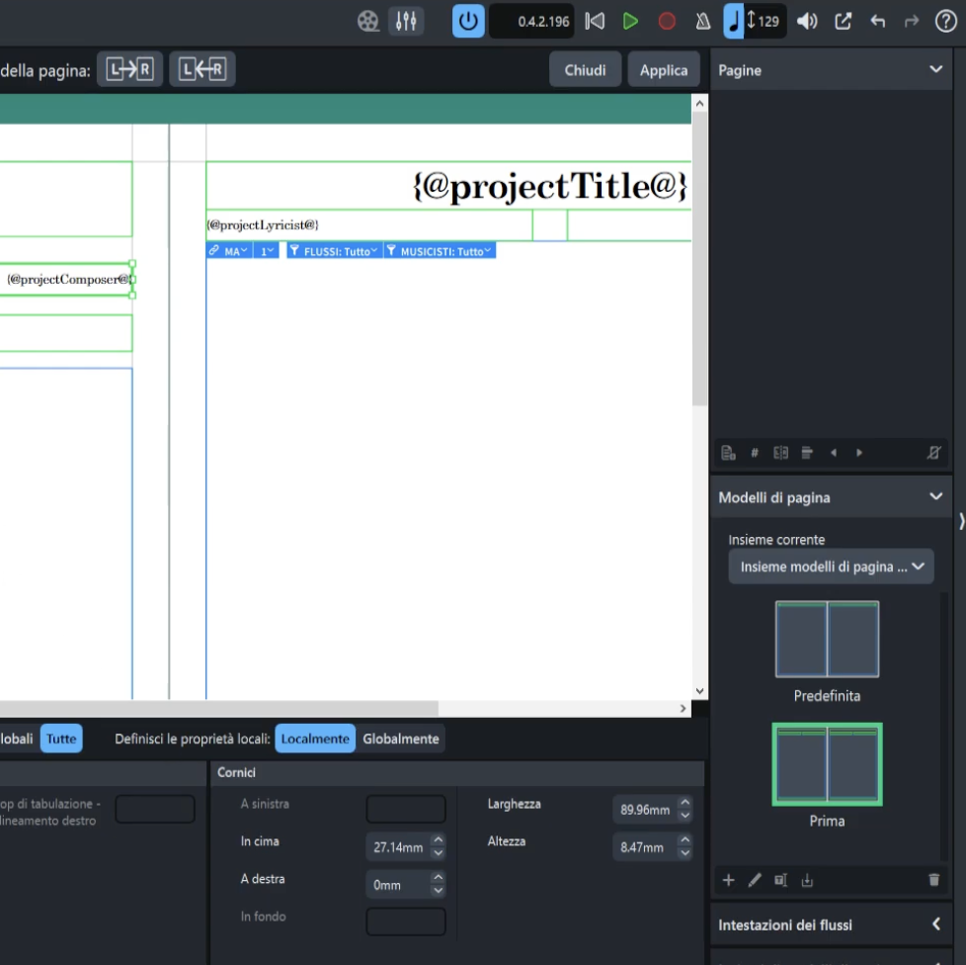This screenshot has width=966, height=965.
Task: Click the video window film reel icon
Action: coord(368,21)
